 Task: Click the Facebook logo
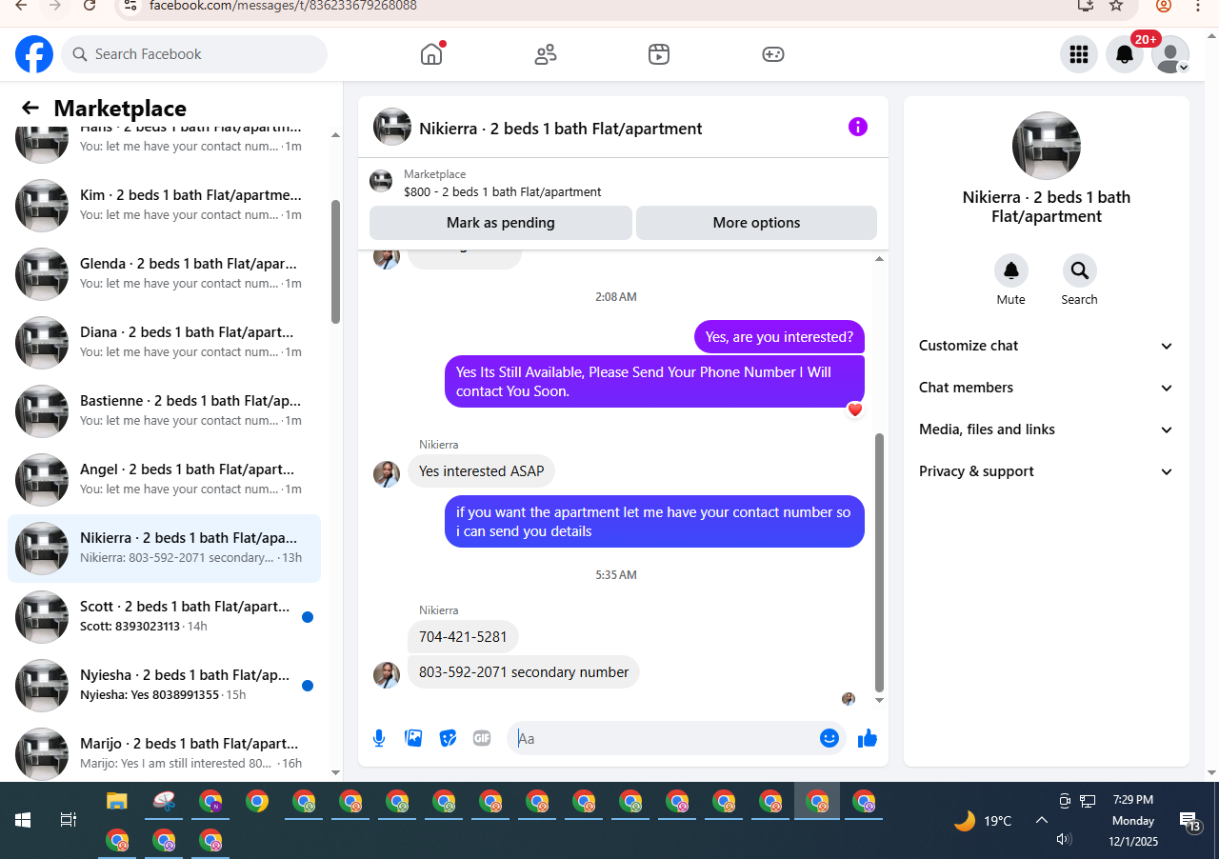(x=34, y=54)
